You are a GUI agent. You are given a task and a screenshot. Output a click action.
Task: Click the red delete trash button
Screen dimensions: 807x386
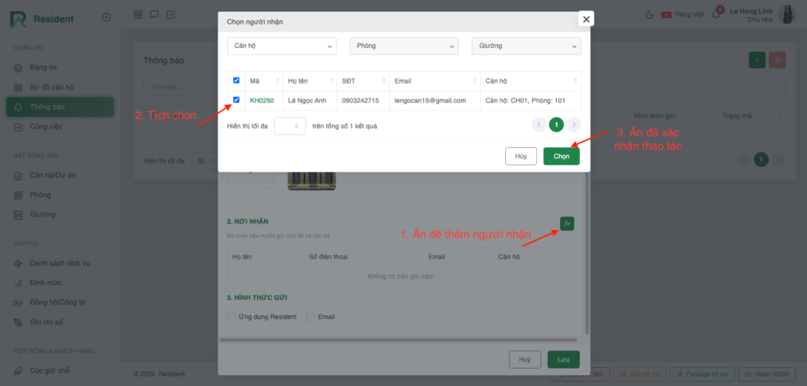[777, 60]
